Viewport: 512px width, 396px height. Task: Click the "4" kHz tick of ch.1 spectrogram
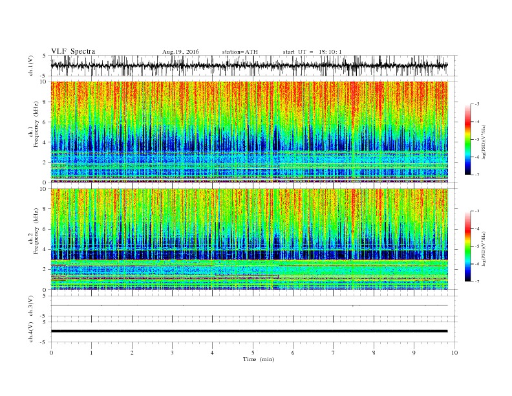(45, 142)
